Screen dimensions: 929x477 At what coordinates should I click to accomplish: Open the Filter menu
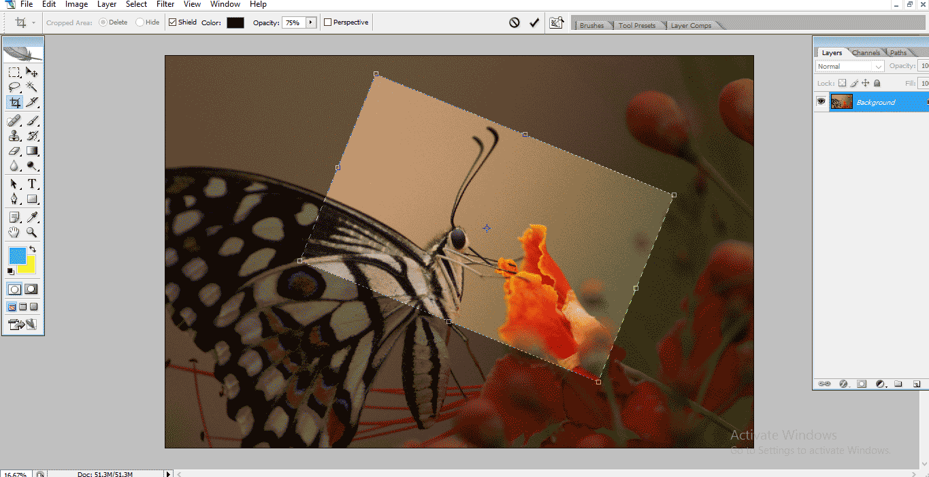165,4
